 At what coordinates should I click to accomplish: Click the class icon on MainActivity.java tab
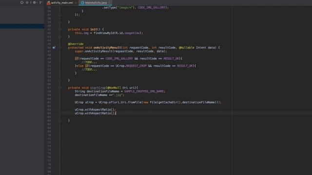pyautogui.click(x=82, y=2)
